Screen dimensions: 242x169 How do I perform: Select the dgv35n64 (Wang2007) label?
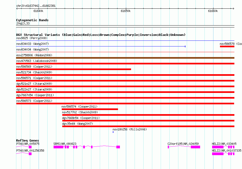78,124
